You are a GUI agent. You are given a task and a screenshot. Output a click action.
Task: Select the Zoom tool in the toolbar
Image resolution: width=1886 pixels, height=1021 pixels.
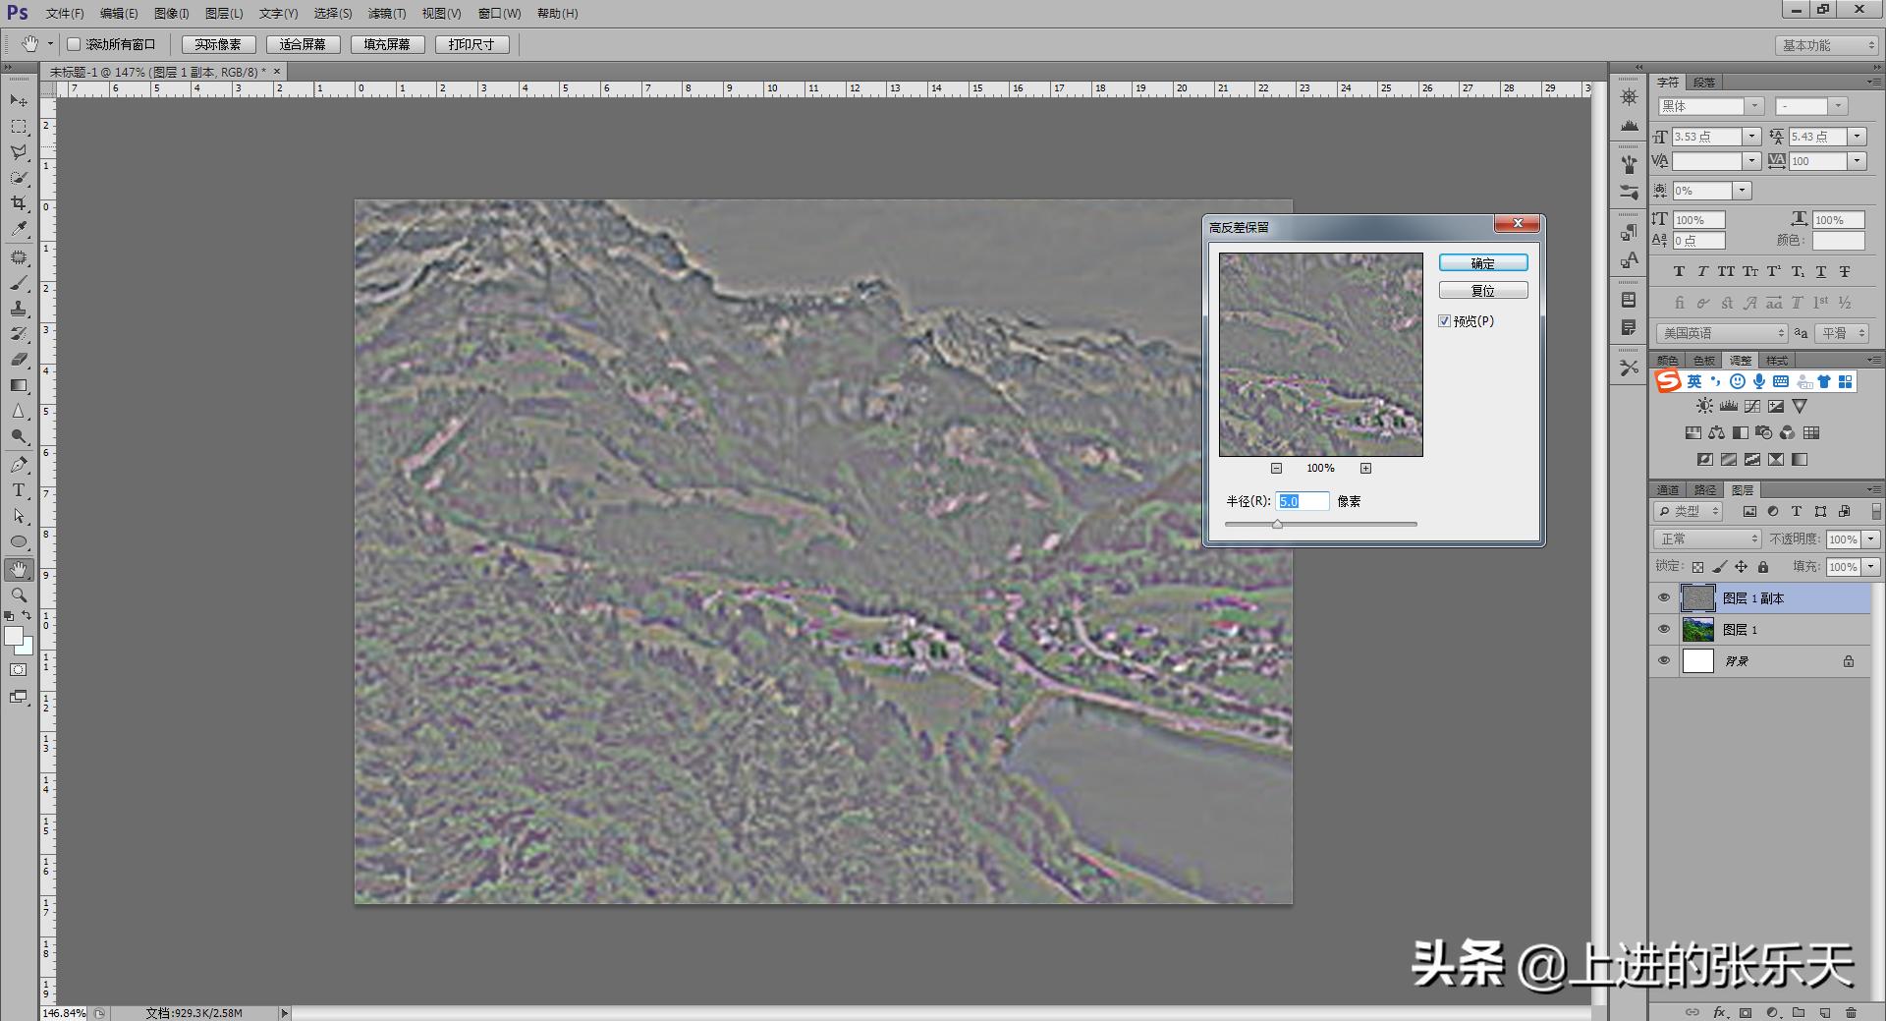18,594
